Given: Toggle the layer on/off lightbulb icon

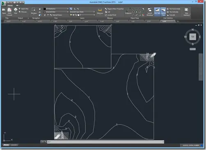Looking at the screenshot, I should (71, 15).
